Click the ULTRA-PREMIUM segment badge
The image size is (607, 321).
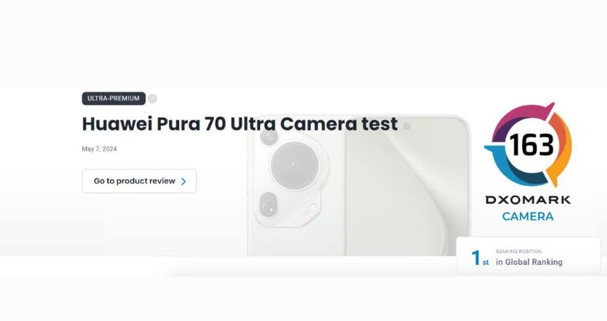click(114, 98)
